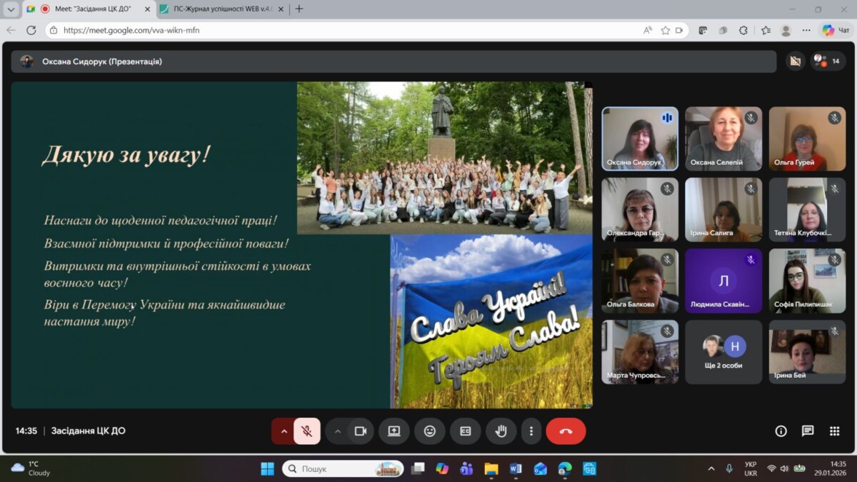
Task: Unmute the microphone in Meet
Action: (307, 431)
